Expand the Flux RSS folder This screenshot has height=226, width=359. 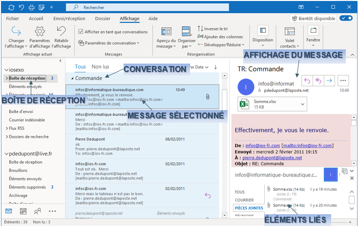[7, 128]
